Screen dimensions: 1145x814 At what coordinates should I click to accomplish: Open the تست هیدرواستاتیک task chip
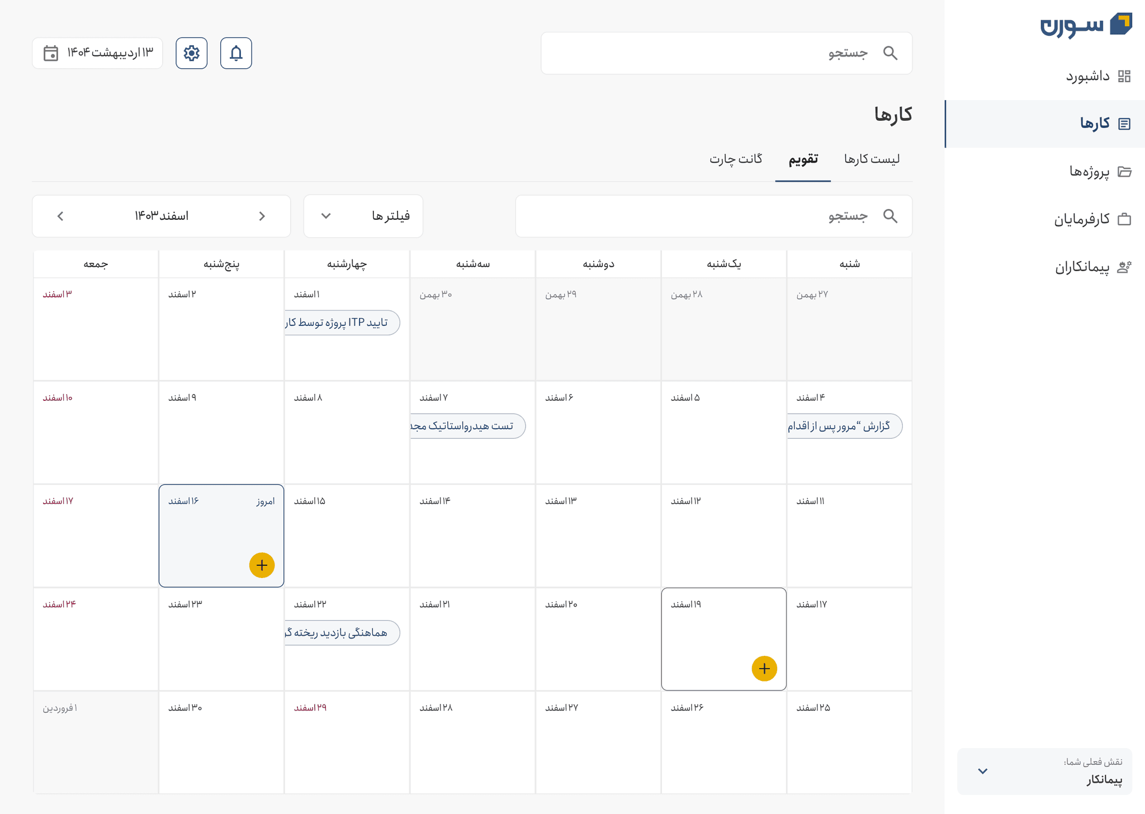tap(467, 426)
